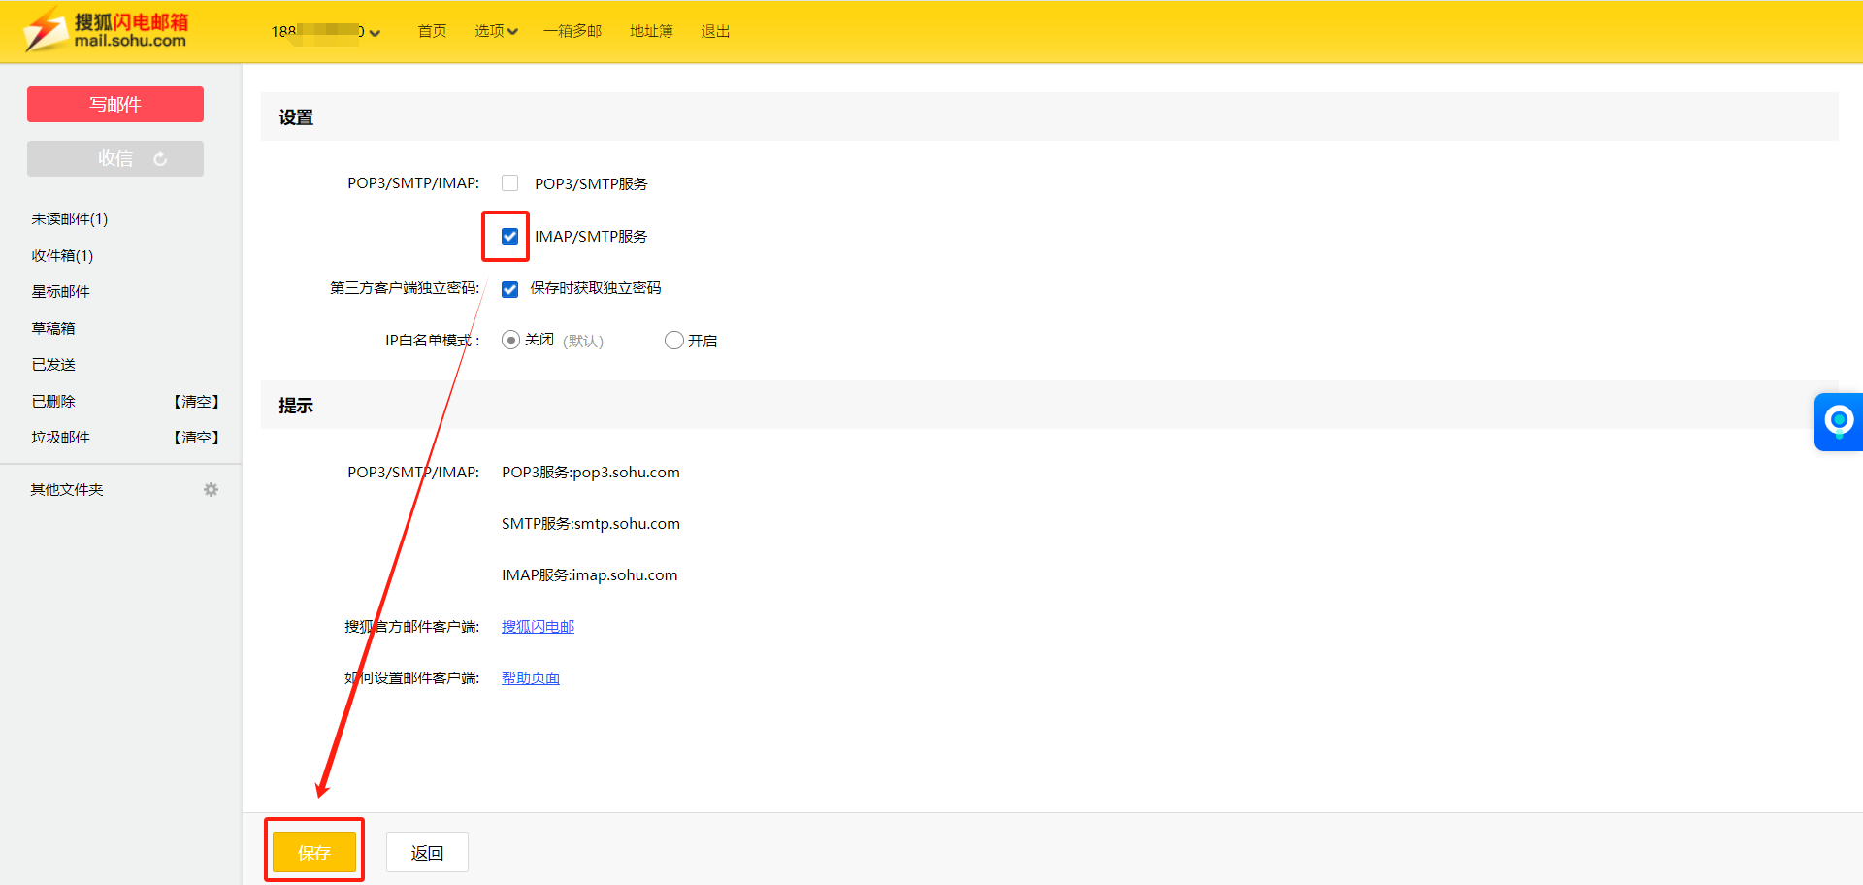Screen dimensions: 1863x885
Task: Click the SMTP服务:smtp.sohu.com text
Action: [591, 524]
